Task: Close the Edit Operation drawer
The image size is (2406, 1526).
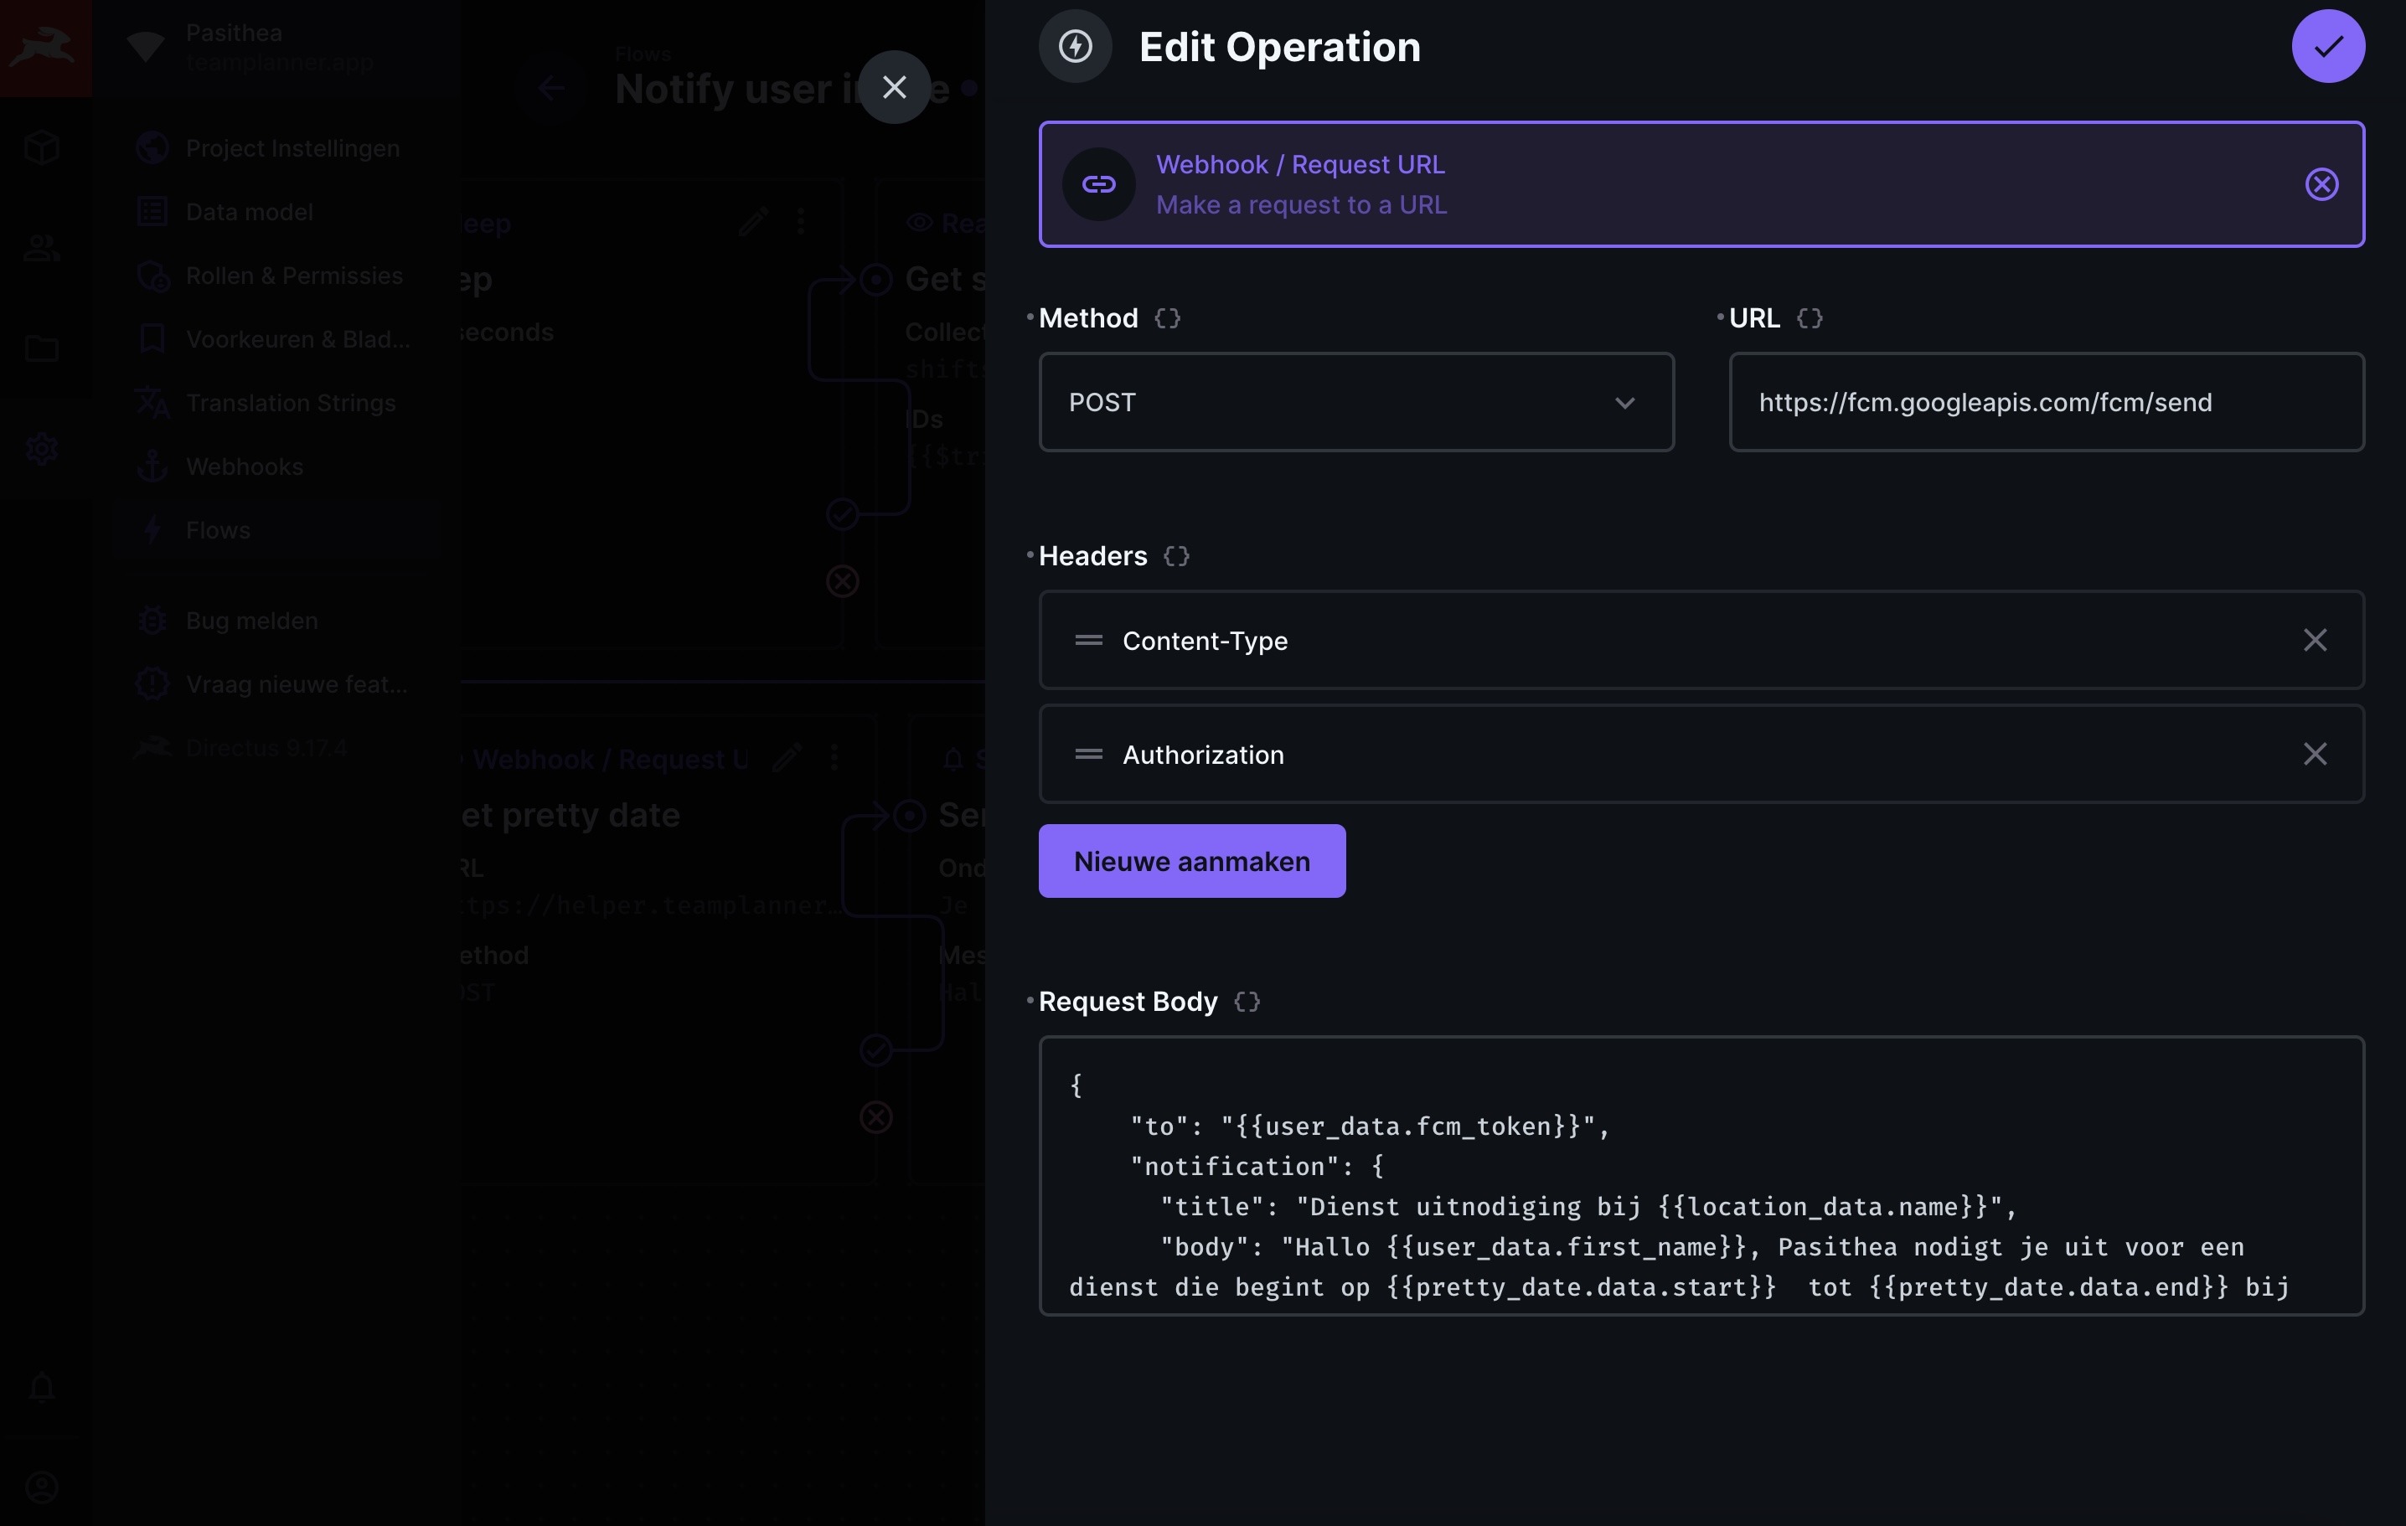Action: point(894,88)
